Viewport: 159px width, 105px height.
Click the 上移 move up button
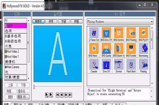click(11, 85)
